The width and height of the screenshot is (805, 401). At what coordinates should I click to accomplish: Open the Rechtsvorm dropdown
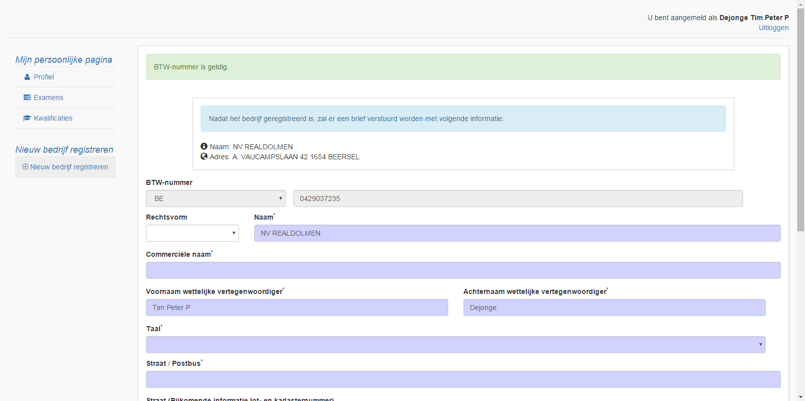pyautogui.click(x=192, y=233)
